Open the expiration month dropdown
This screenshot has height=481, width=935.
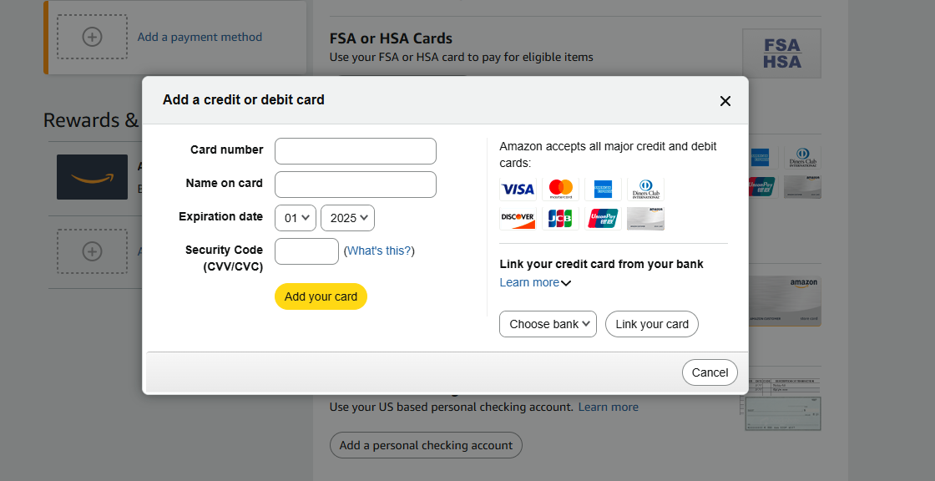click(296, 218)
